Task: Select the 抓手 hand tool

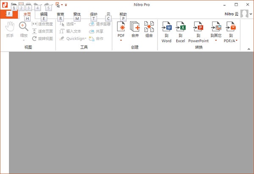Action: pyautogui.click(x=10, y=30)
